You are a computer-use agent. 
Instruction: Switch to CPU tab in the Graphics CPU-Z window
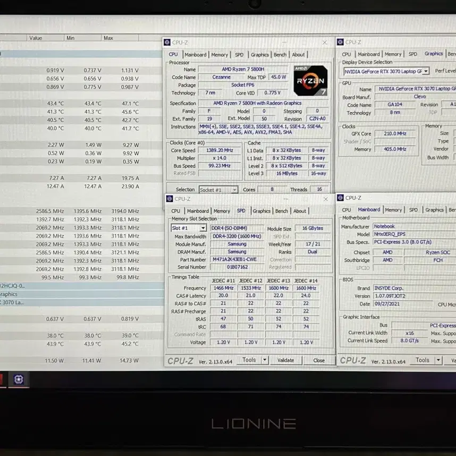point(347,54)
